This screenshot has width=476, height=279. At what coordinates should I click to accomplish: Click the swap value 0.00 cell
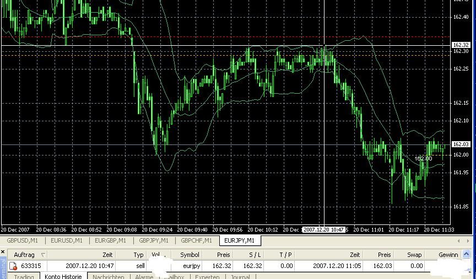(x=416, y=266)
